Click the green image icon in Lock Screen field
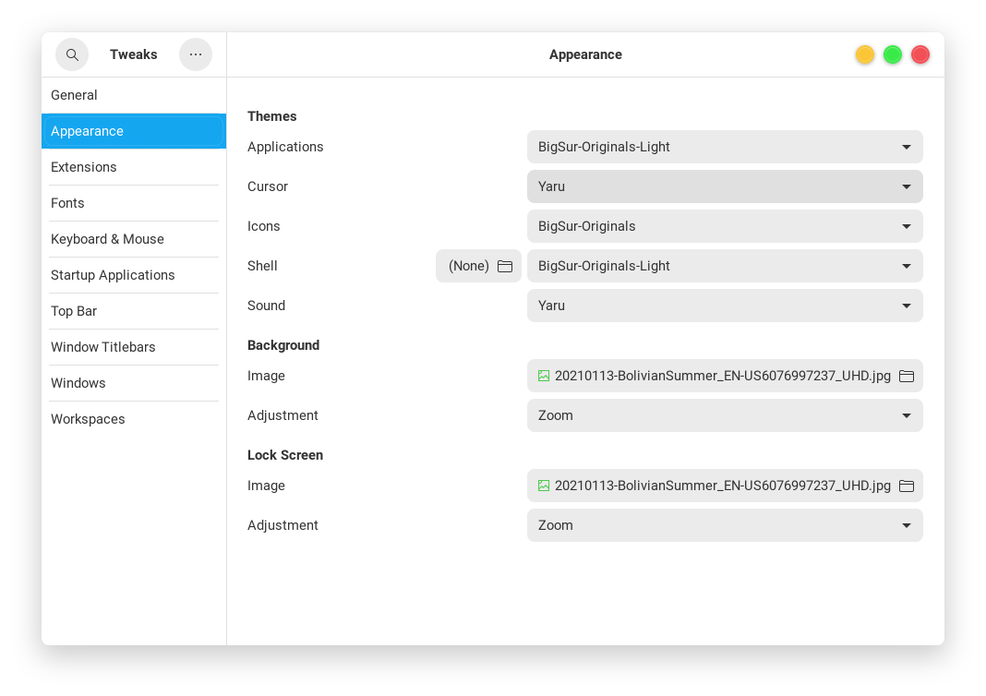The width and height of the screenshot is (986, 696). (544, 486)
